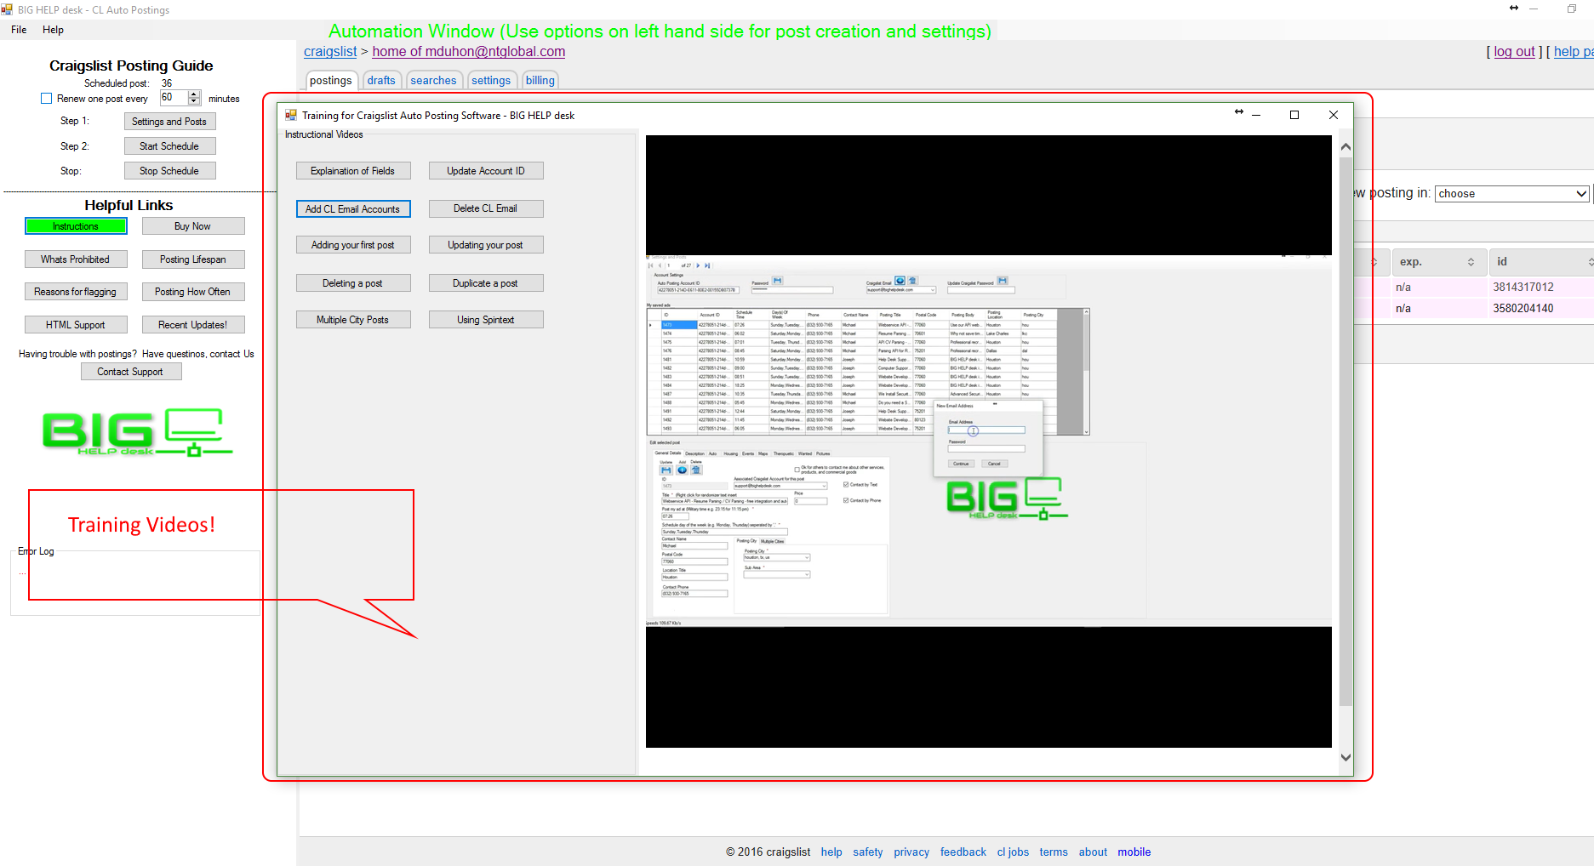Switch to the drafts tab
1594x866 pixels.
point(381,80)
